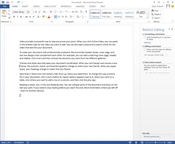Switch to the DESIGN tab
175x144 pixels.
(36, 6)
